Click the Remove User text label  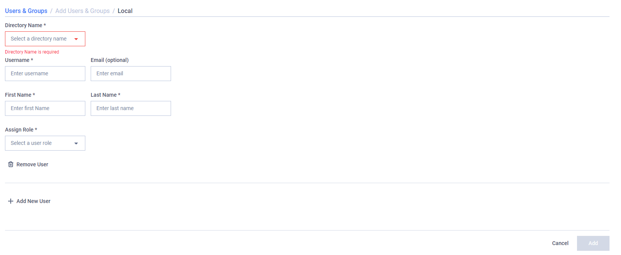[x=32, y=164]
